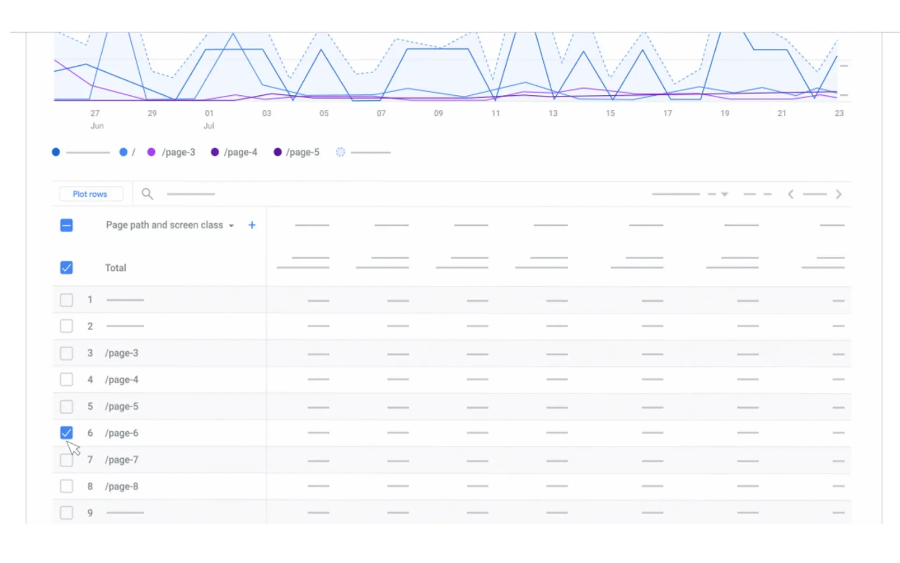Open the rows-per-page dropdown triangle
Screen dimensions: 900x563
[x=724, y=194]
